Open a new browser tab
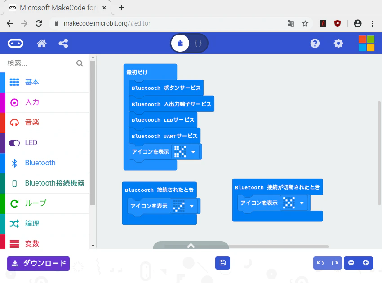 [x=121, y=8]
